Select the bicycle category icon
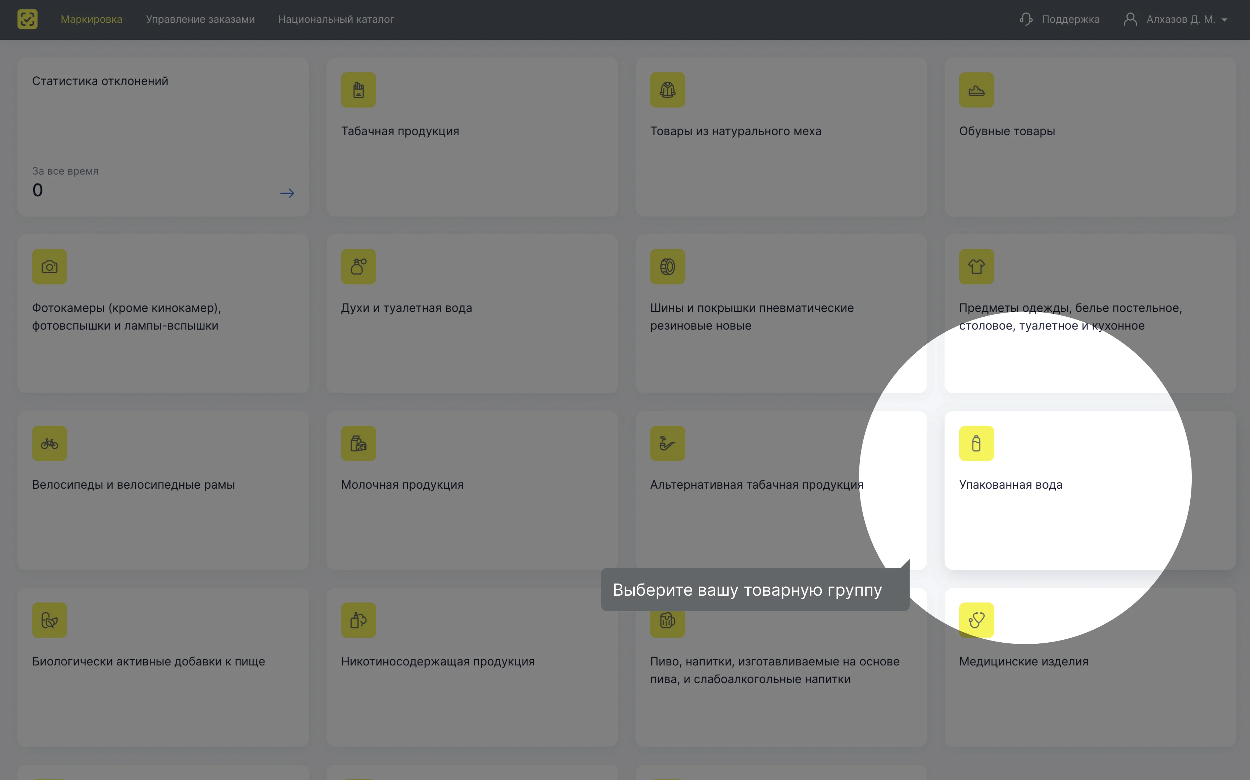The image size is (1250, 780). 50,443
